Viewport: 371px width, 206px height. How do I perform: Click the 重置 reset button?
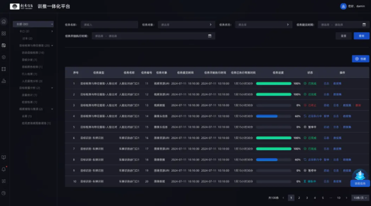click(x=343, y=36)
